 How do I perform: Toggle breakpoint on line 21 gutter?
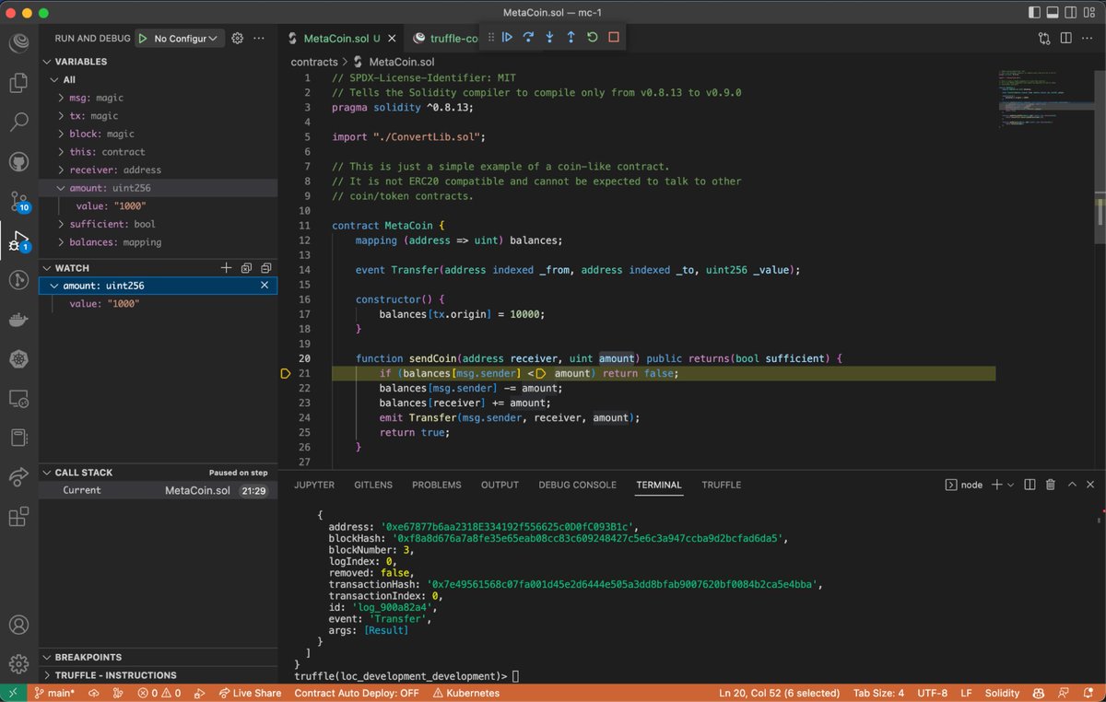pyautogui.click(x=285, y=373)
